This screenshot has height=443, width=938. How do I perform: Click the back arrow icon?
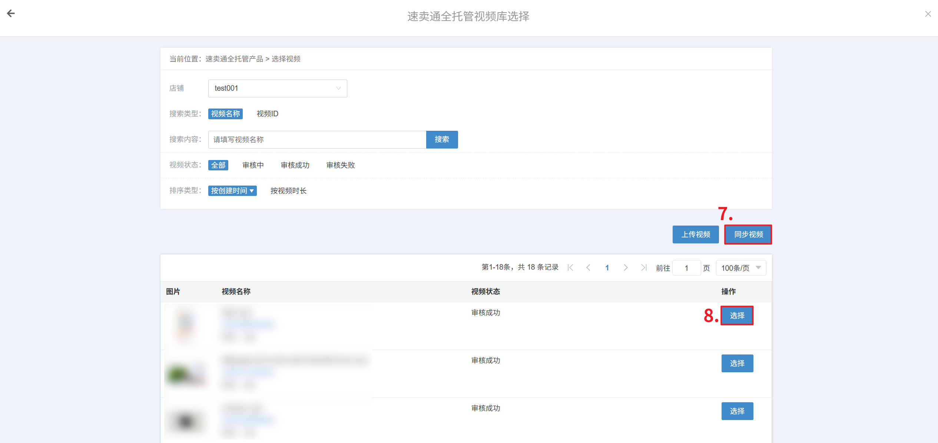pos(11,14)
